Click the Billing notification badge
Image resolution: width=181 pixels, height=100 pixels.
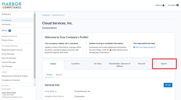[x=10, y=30]
